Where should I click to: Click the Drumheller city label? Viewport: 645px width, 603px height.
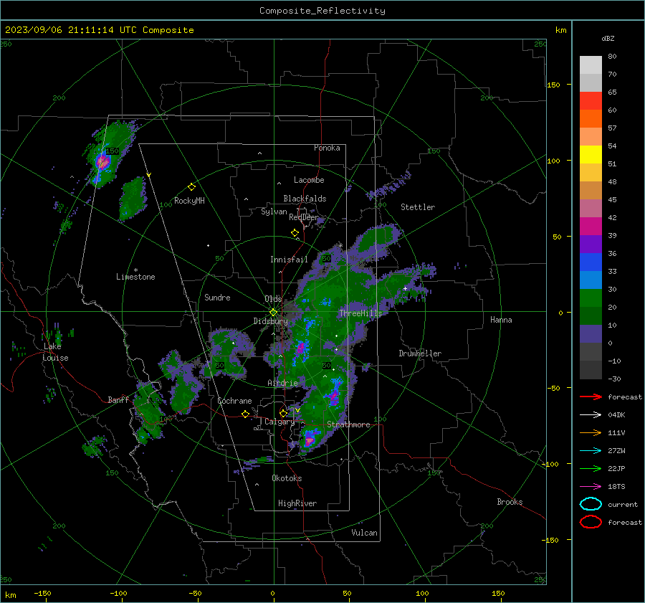(x=420, y=353)
